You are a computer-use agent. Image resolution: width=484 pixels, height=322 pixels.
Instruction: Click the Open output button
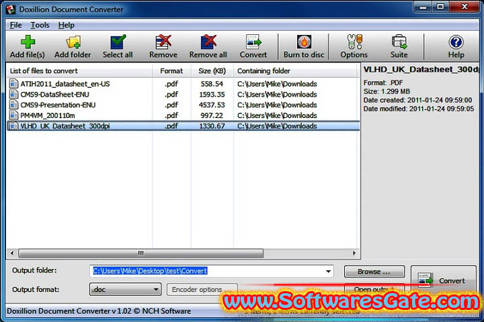point(374,289)
